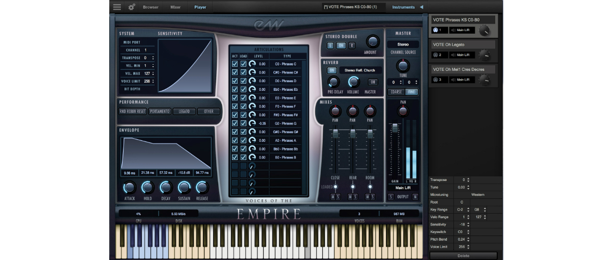This screenshot has height=260, width=612.
Task: Open the Stereo Refl. Church reverb dropdown
Action: coord(360,70)
